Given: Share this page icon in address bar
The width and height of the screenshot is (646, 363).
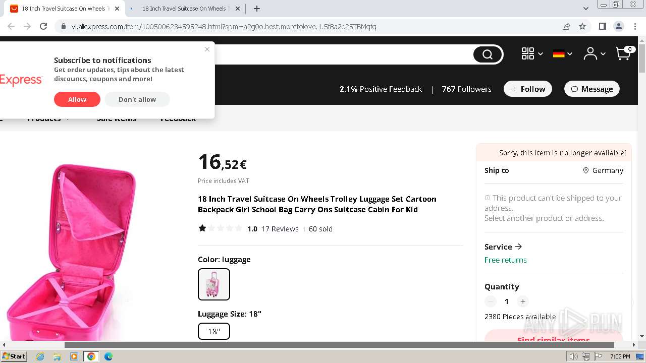Looking at the screenshot, I should [566, 26].
